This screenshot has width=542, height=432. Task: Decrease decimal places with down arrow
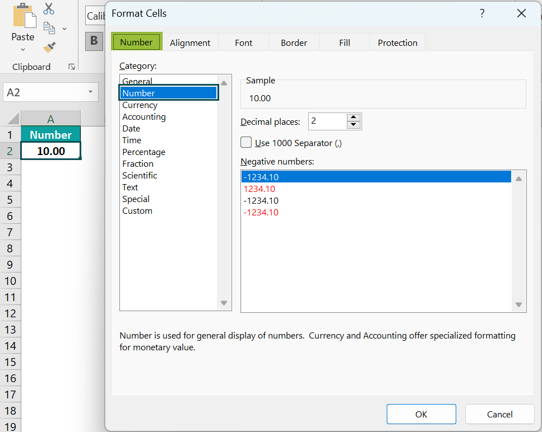[x=353, y=125]
